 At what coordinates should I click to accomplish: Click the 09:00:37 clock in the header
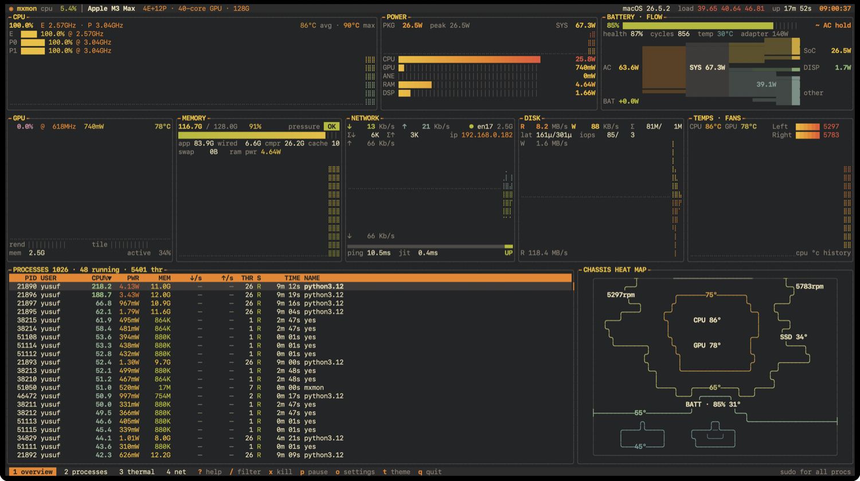coord(835,9)
